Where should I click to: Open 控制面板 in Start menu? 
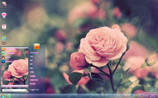pyautogui.click(x=33, y=76)
